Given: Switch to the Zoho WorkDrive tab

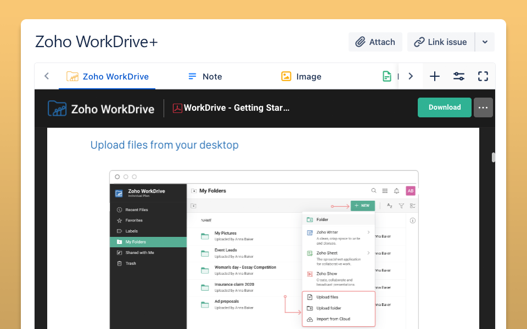Looking at the screenshot, I should (107, 77).
